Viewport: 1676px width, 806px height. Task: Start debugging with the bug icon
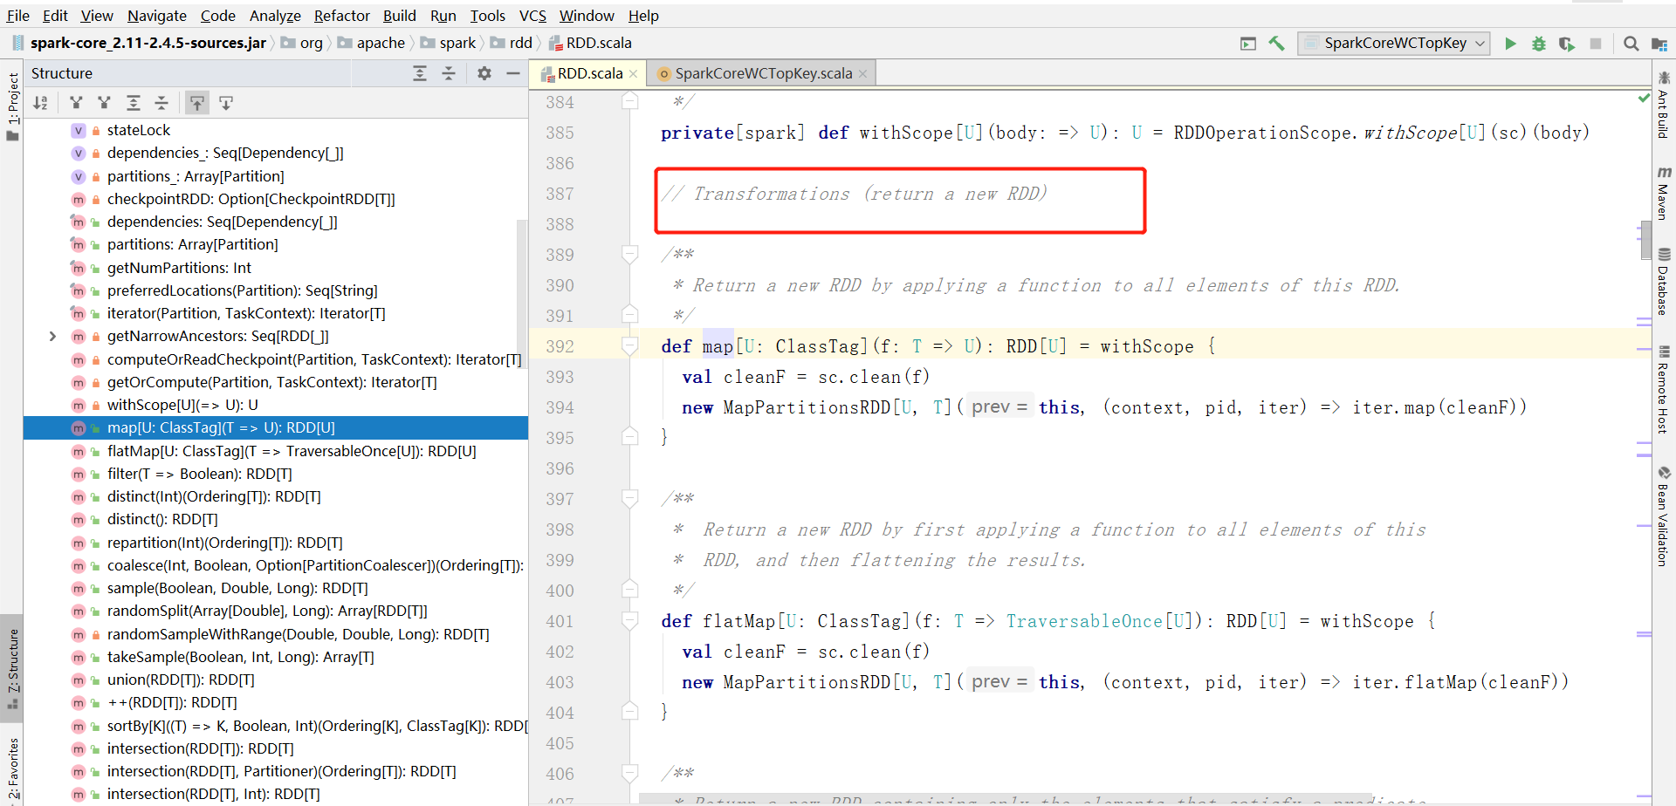point(1539,44)
